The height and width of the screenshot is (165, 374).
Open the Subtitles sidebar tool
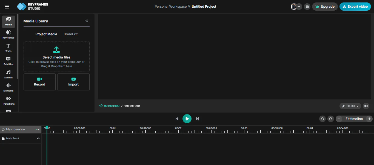click(8, 61)
